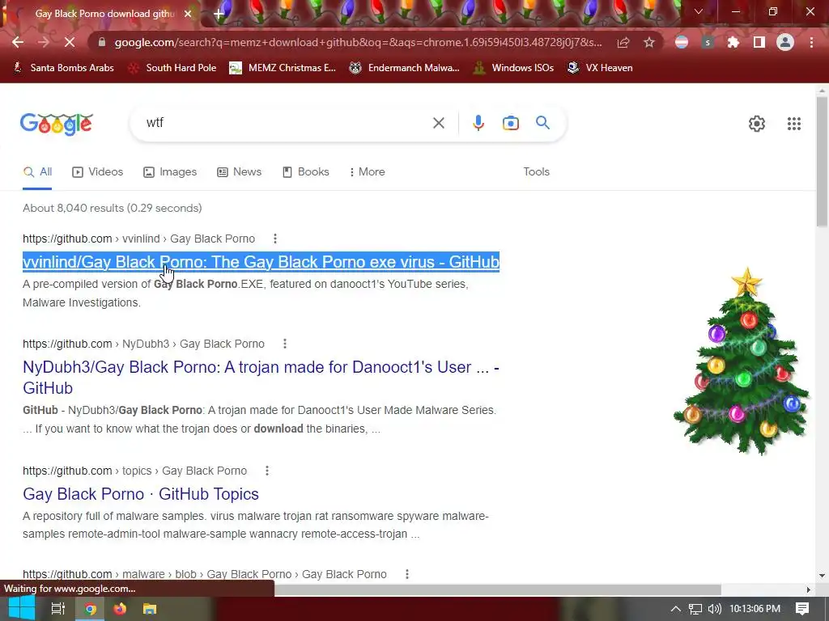Go to Google home via the logo
The image size is (829, 621).
[56, 124]
